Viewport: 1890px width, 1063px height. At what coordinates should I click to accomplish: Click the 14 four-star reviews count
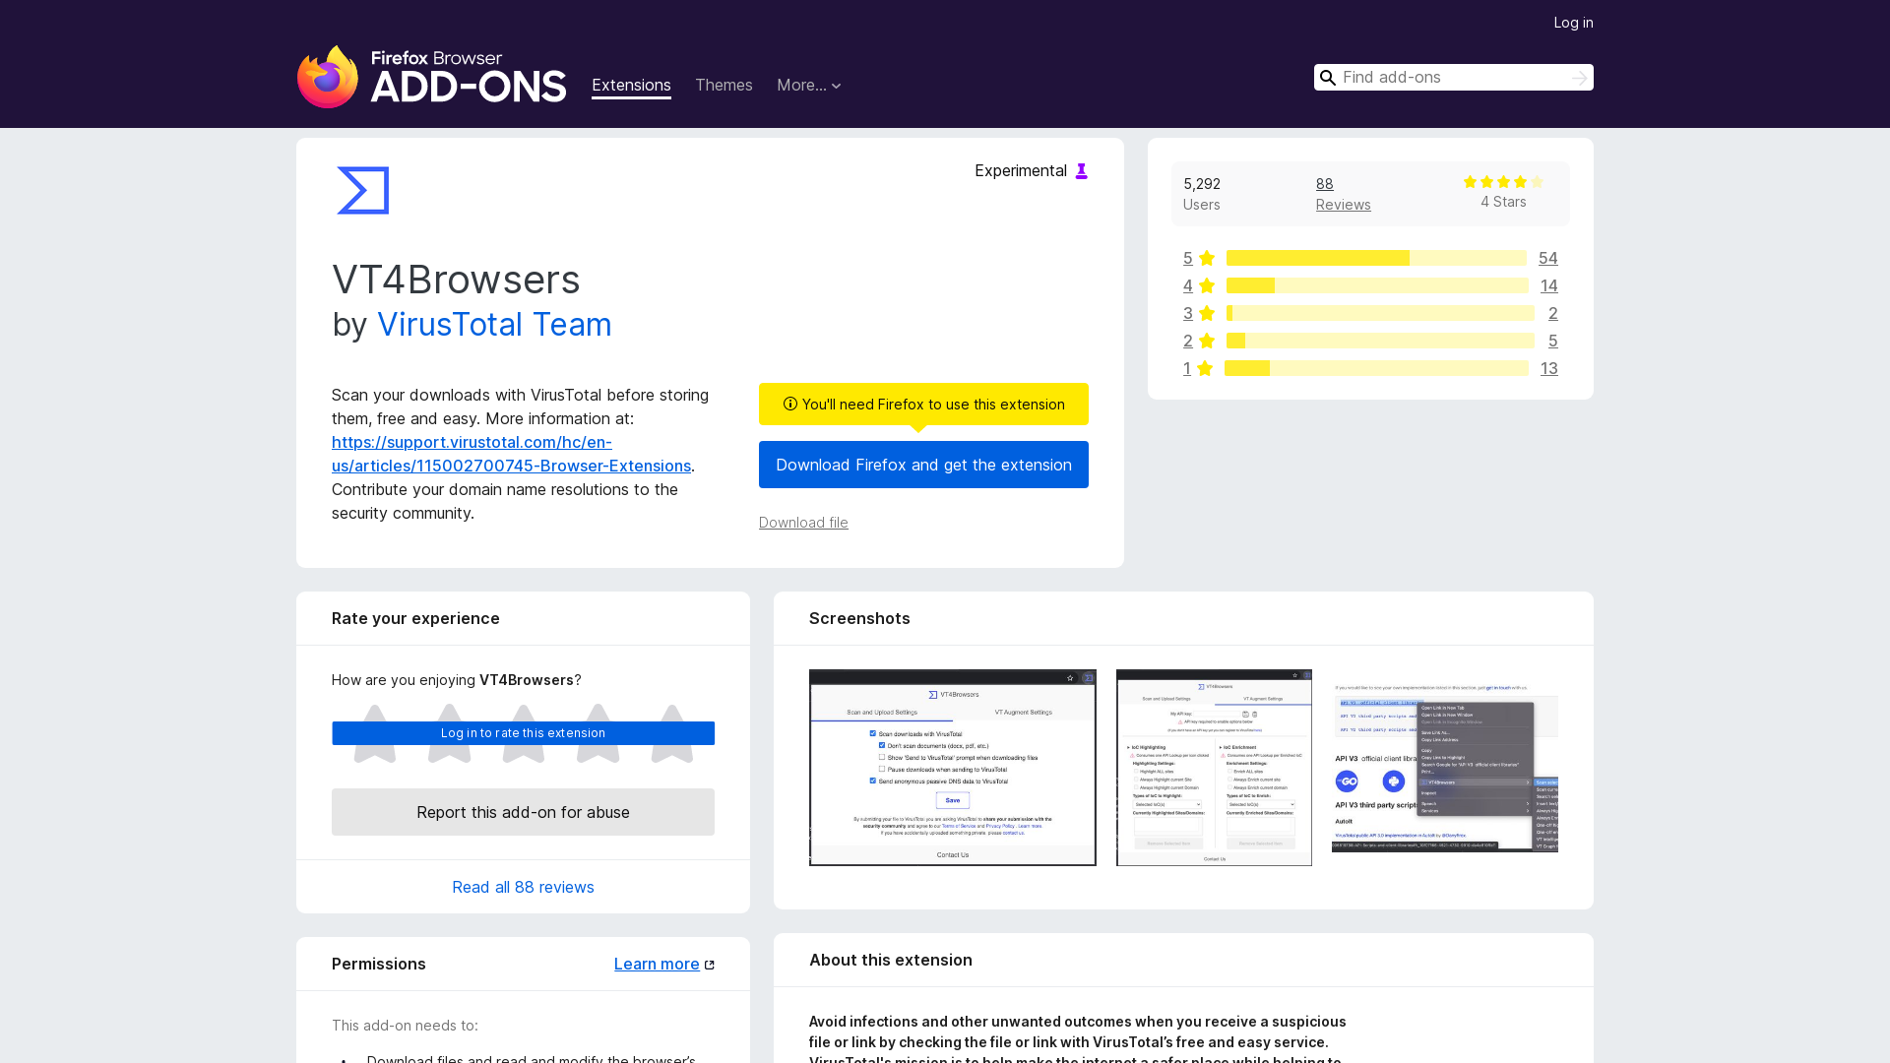pyautogui.click(x=1549, y=285)
